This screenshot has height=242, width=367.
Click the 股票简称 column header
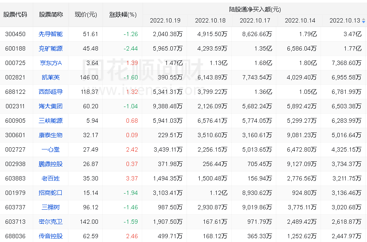51,14
